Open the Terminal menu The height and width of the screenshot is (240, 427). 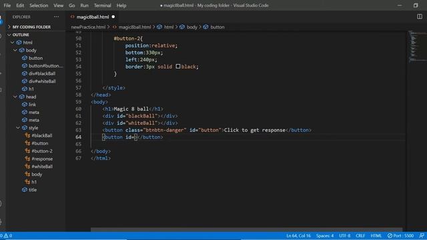pyautogui.click(x=102, y=5)
